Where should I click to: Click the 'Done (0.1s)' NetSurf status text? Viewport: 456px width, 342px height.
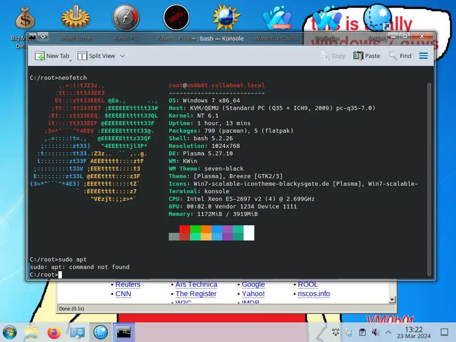pos(72,309)
